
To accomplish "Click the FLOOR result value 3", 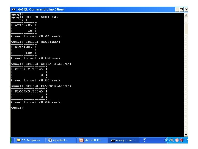I will 42,97.
